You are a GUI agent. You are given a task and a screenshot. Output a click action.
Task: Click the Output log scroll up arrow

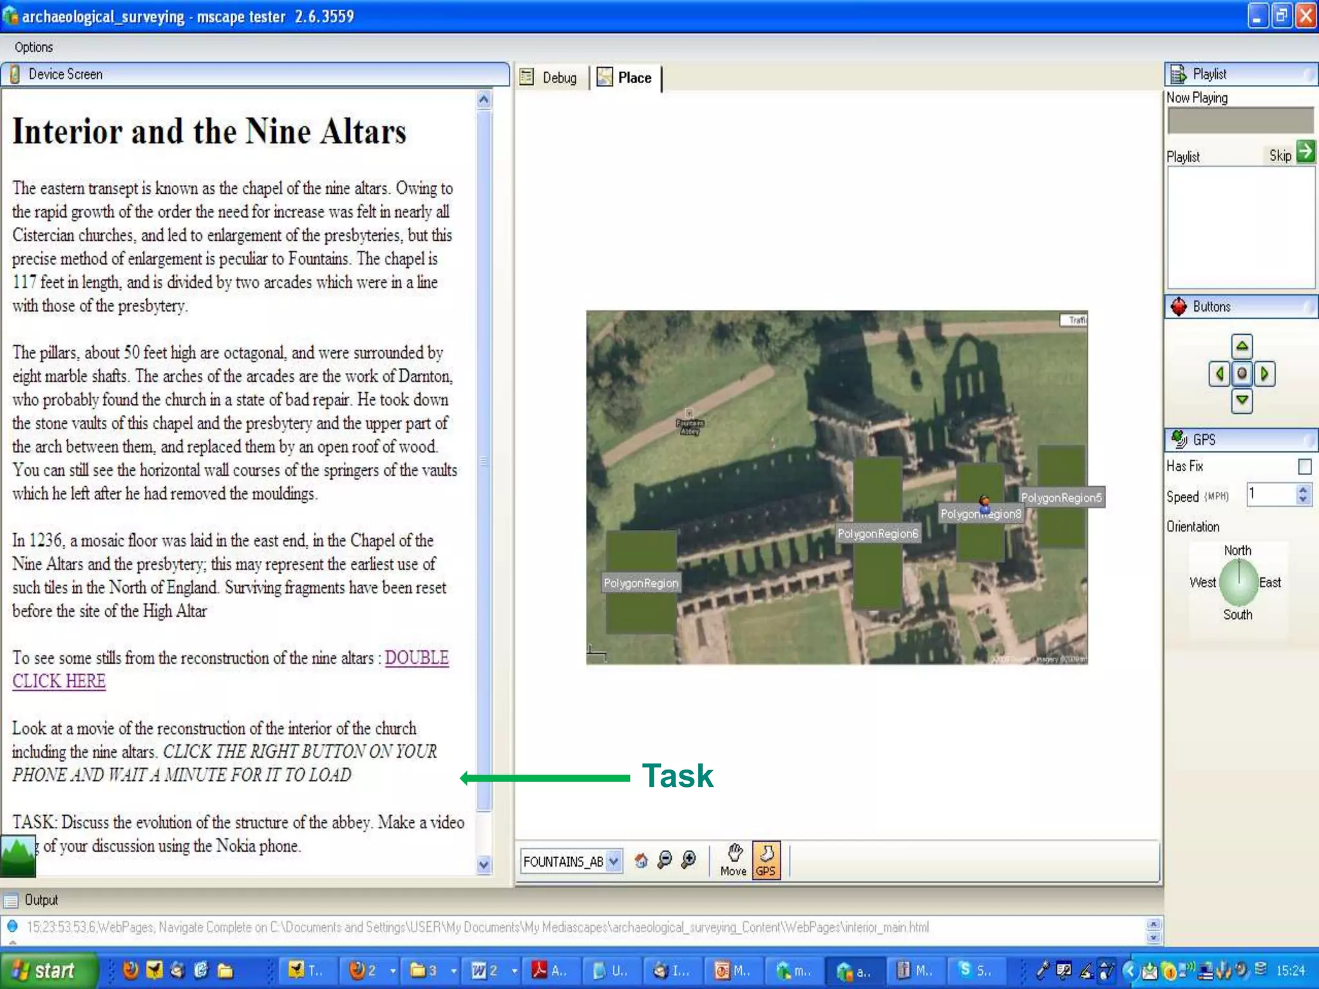pyautogui.click(x=1153, y=924)
